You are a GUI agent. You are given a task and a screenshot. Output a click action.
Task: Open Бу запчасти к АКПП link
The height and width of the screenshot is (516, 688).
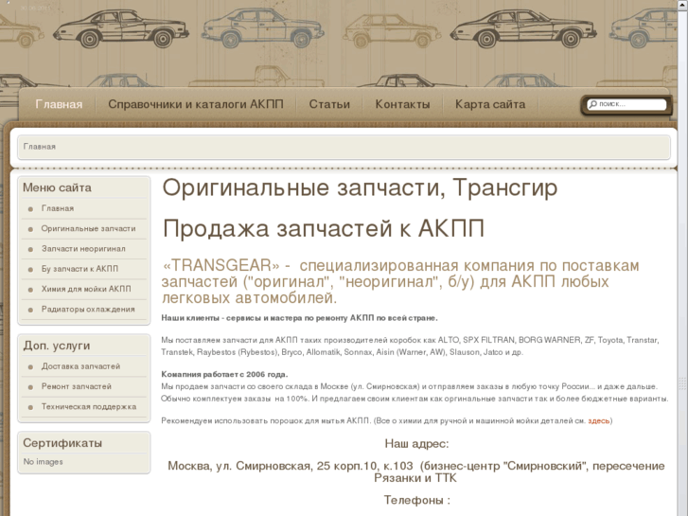coord(79,269)
